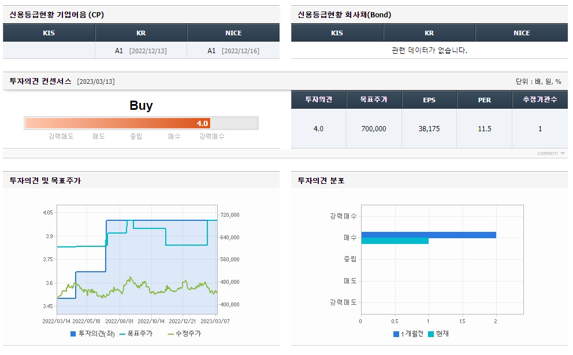Click the blue 투자의견(좌) legend swatch
The width and height of the screenshot is (573, 355).
(x=73, y=334)
